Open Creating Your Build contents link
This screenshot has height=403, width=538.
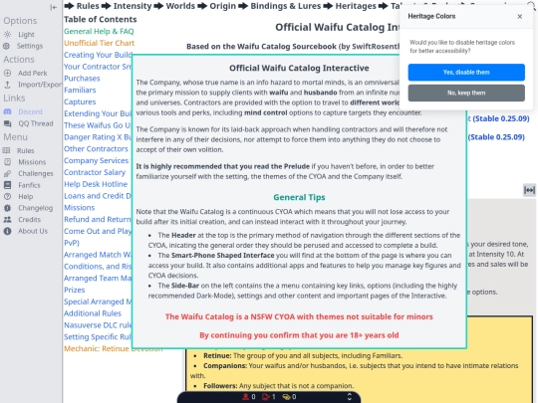click(x=98, y=55)
